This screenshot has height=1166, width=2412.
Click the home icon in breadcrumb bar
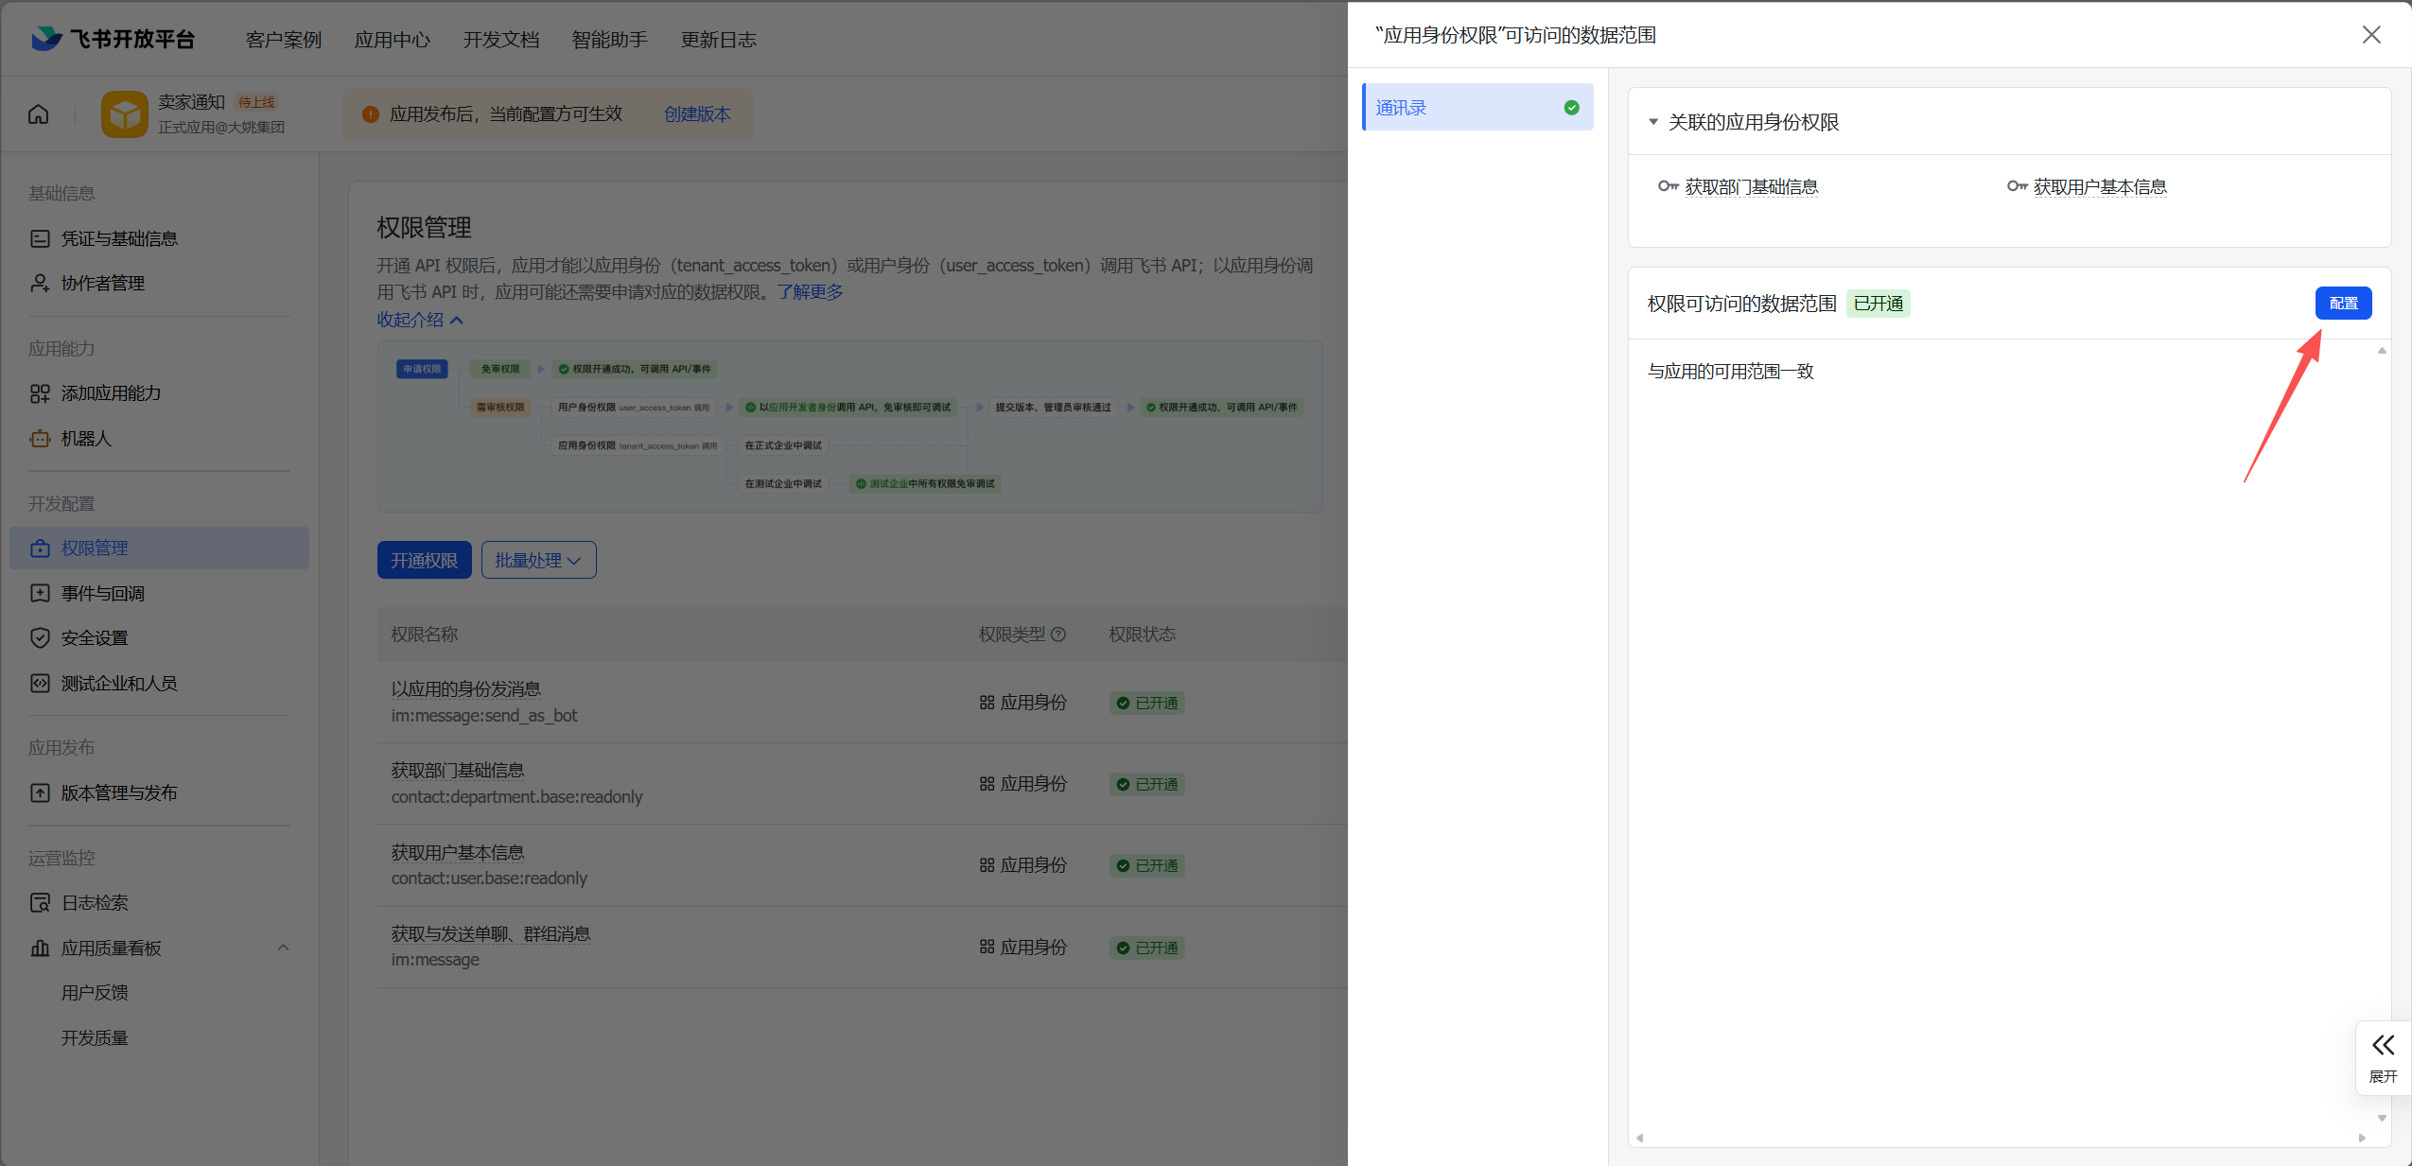tap(39, 114)
